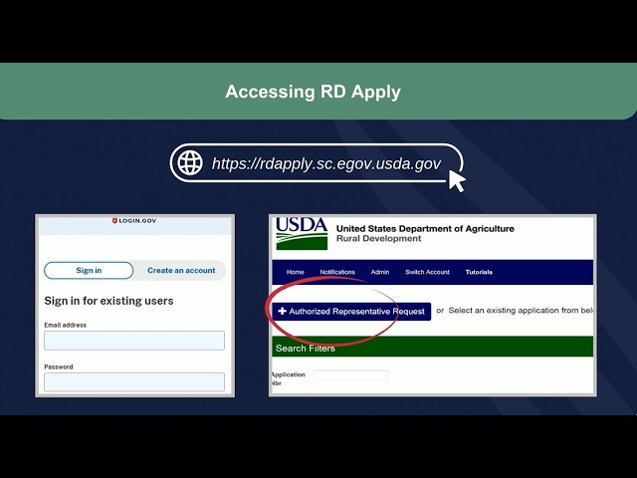Screen dimensions: 637x478
Task: Click the 'Accessing RD Apply' title text
Action: coord(313,92)
